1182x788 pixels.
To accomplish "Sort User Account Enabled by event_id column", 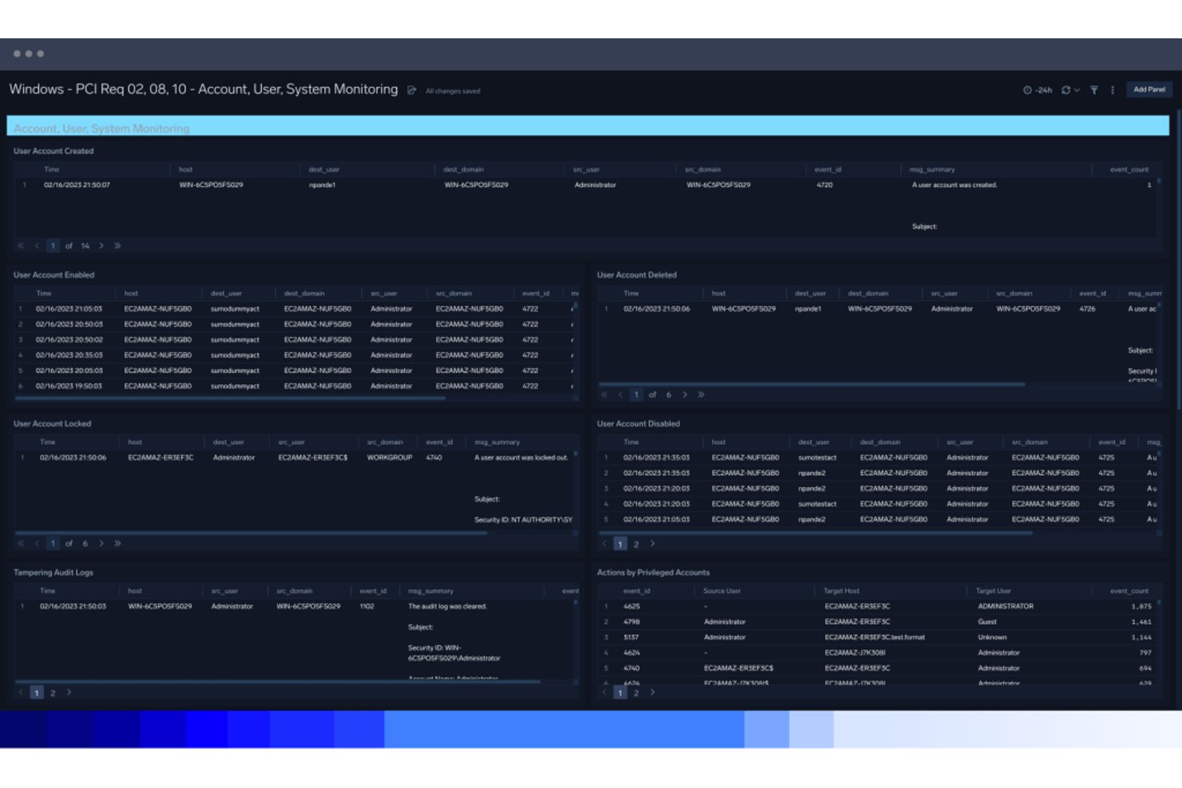I will click(536, 293).
